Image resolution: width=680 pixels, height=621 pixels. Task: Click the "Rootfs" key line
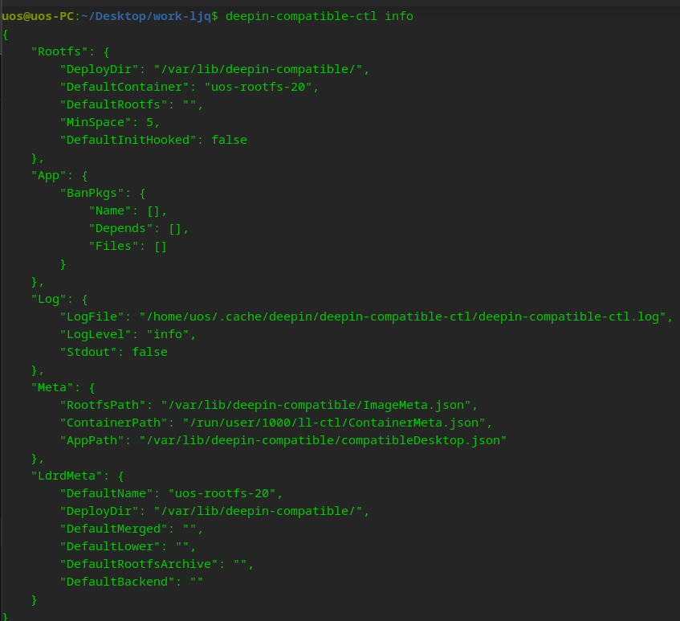pyautogui.click(x=71, y=51)
